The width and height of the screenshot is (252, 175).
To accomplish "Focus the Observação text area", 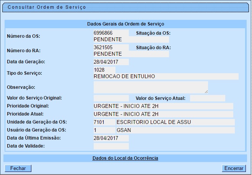I will click(x=150, y=87).
